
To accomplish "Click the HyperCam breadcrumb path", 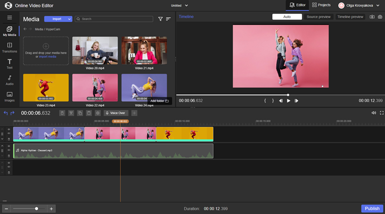I will (x=53, y=29).
